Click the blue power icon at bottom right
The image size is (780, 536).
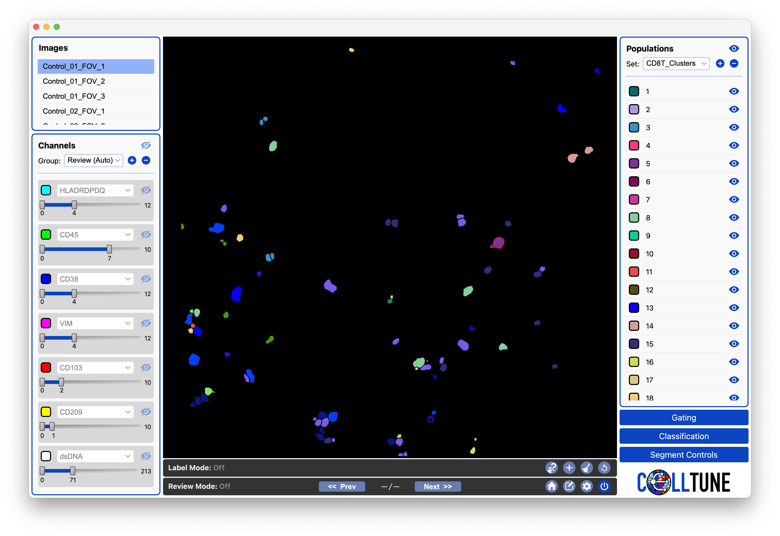604,486
